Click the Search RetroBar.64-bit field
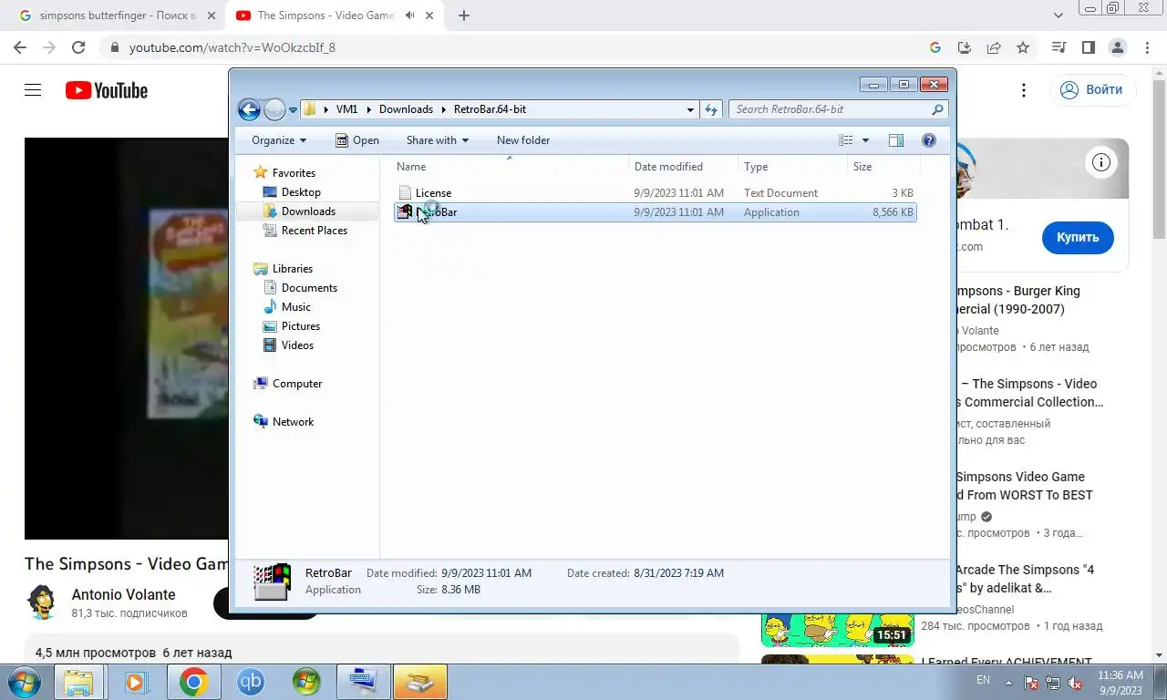The width and height of the screenshot is (1167, 700). coord(838,109)
